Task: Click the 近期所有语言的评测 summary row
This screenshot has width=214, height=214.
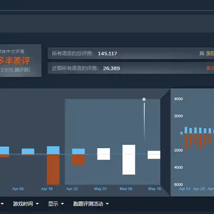Action: tap(131, 68)
